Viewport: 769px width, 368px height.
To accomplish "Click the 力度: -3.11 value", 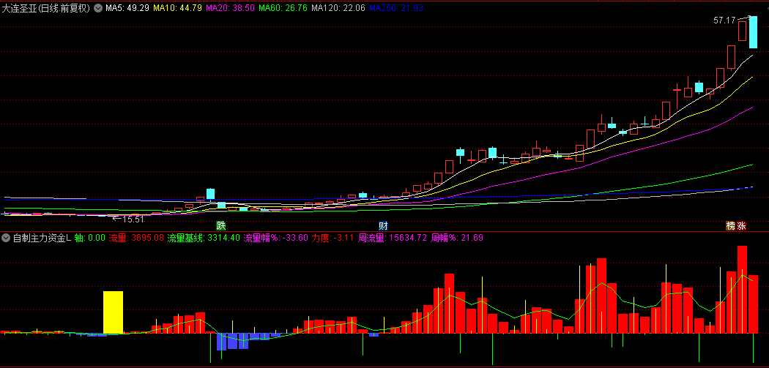I will pos(333,239).
